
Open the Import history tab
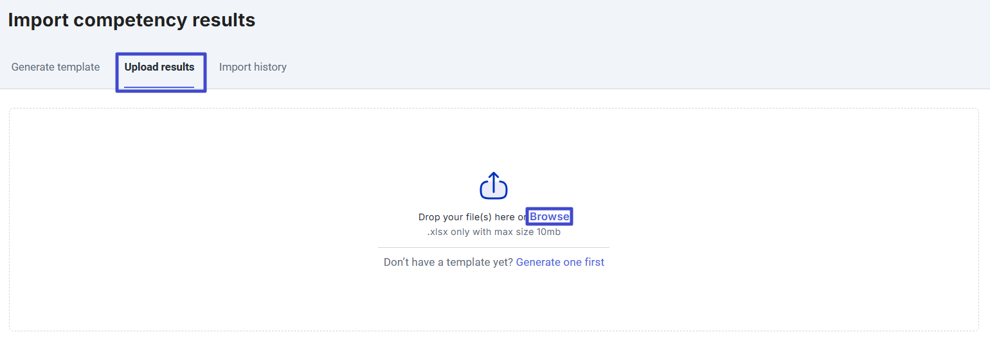[253, 67]
